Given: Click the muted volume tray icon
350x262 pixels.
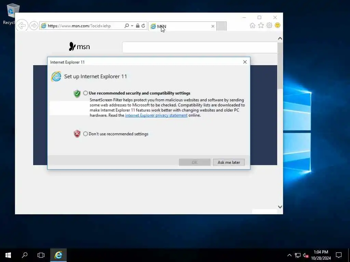Looking at the screenshot, I should 306,255.
